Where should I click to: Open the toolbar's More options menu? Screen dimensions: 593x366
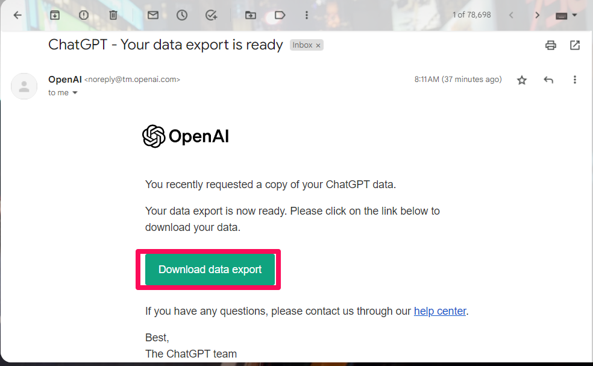coord(307,15)
